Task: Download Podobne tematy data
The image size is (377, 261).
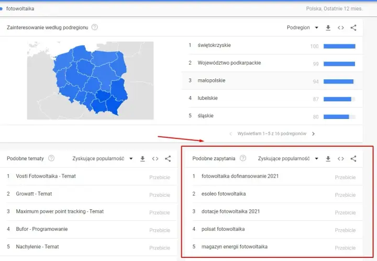Action: 142,159
